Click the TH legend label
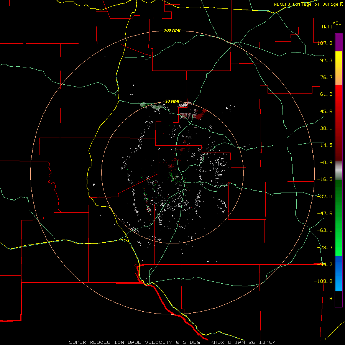 click(329, 299)
